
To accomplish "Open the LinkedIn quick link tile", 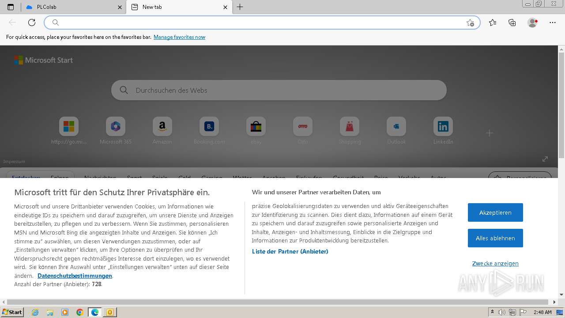I will click(x=443, y=131).
